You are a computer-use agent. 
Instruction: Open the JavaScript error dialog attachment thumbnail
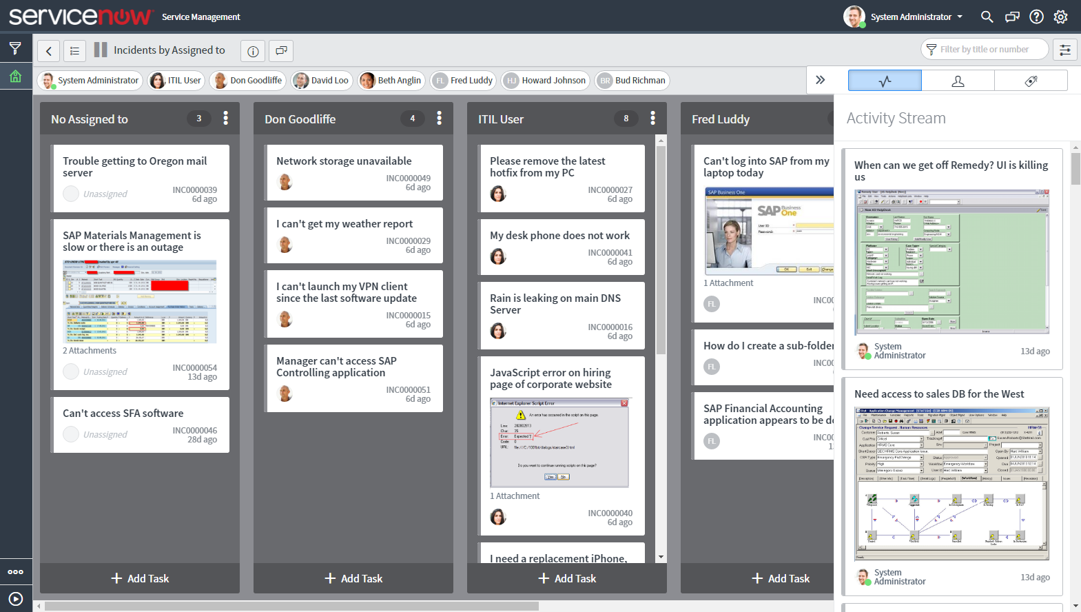(559, 442)
